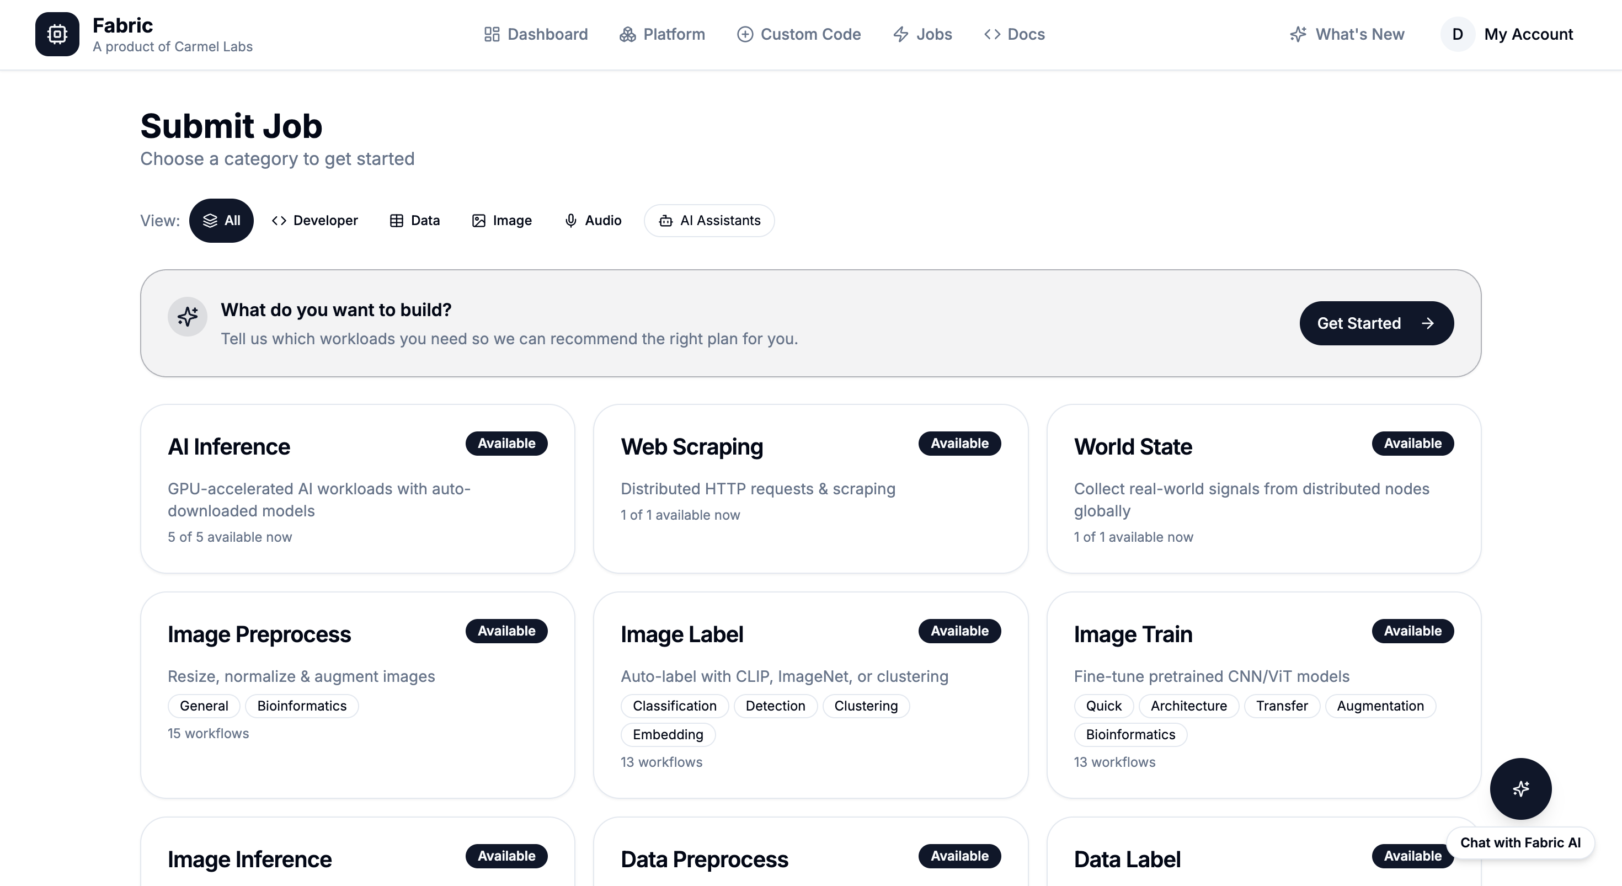Screen dimensions: 1622x886
Task: Open the Platform navigation menu
Action: (x=662, y=34)
